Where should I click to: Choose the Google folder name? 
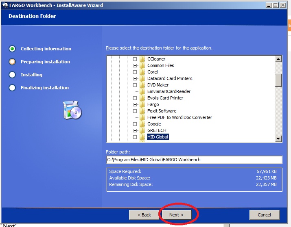[x=154, y=124]
